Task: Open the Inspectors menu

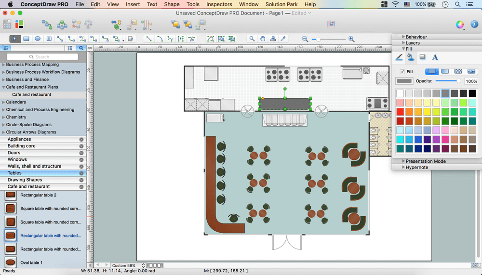Action: point(219,4)
